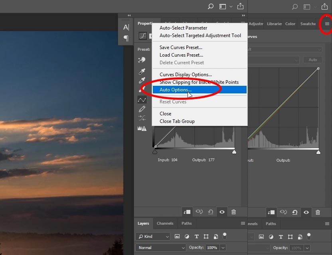
Task: Select Auto-Select Targeted Adjustment Tool item
Action: [200, 36]
